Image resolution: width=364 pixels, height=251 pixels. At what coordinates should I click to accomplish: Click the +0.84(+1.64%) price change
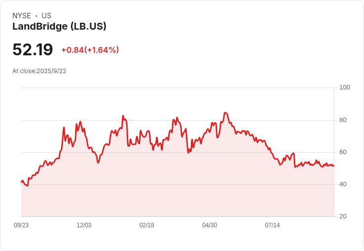pyautogui.click(x=90, y=50)
